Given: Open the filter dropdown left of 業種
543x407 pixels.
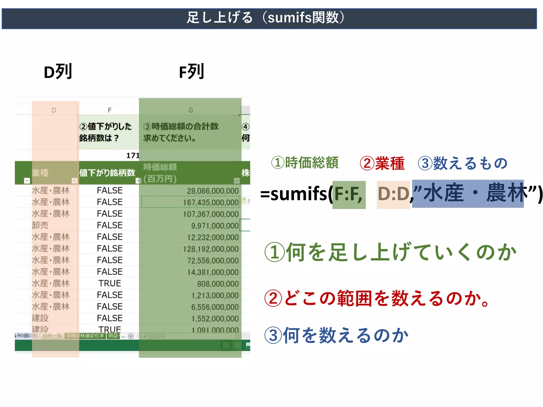Looking at the screenshot, I should [27, 181].
